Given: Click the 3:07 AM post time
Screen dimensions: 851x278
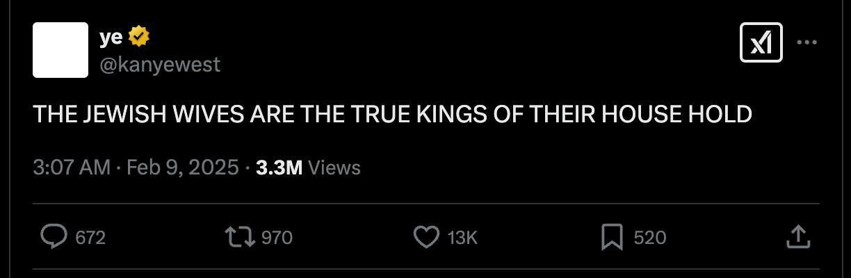Looking at the screenshot, I should [72, 167].
